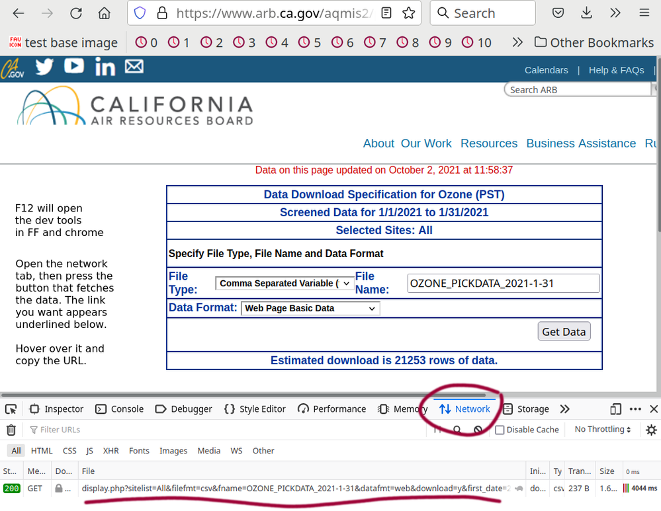Image resolution: width=661 pixels, height=511 pixels.
Task: Click the File Name text field
Action: point(503,284)
